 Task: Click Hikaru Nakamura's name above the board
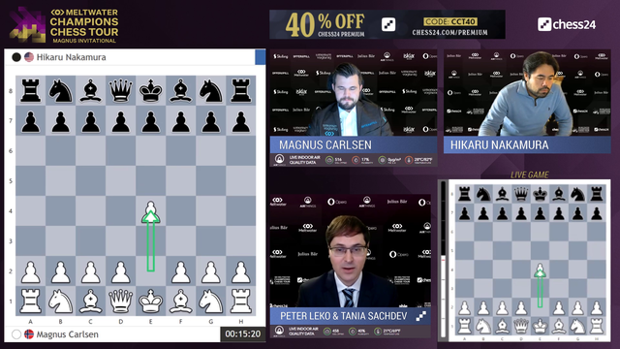pyautogui.click(x=71, y=57)
